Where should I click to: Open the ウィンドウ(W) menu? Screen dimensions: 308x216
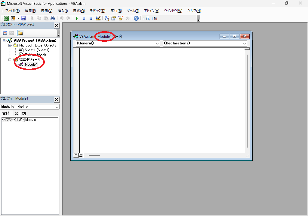(173, 11)
